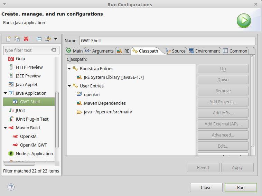The width and height of the screenshot is (262, 196).
Task: Clear the filter text field icon
Action: click(x=53, y=50)
